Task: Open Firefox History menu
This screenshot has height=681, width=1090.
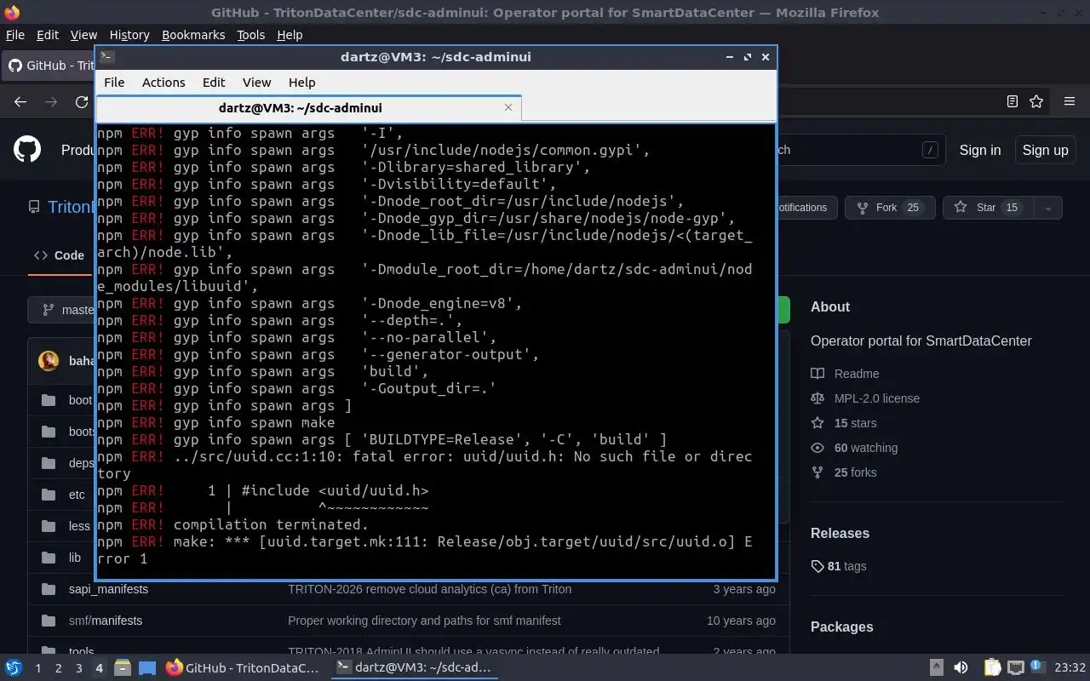Action: [x=129, y=35]
